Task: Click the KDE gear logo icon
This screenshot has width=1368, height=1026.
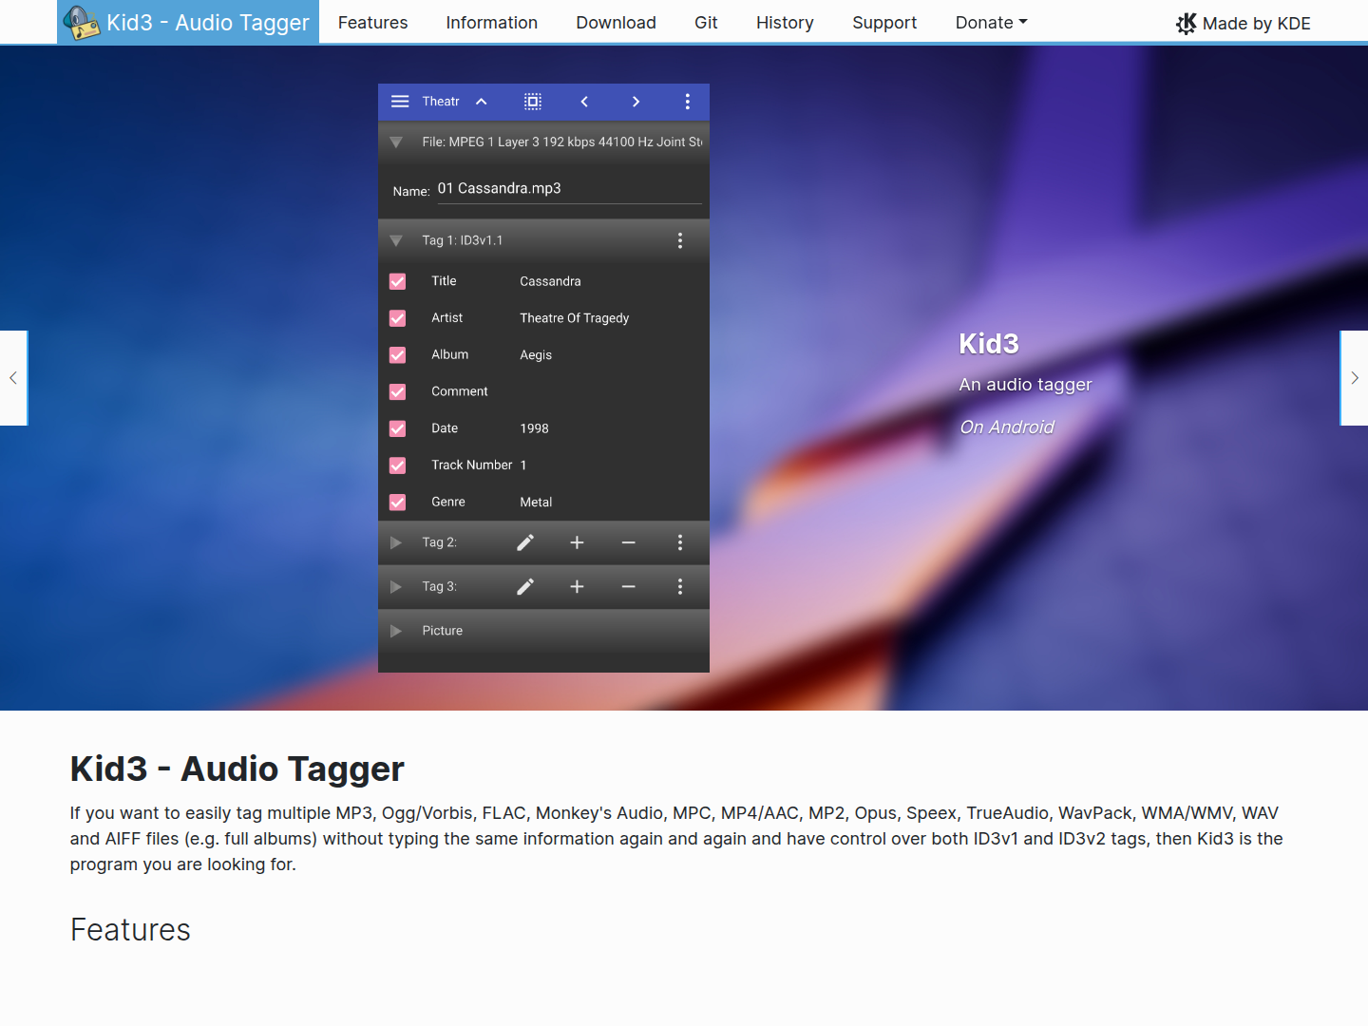Action: pyautogui.click(x=1186, y=24)
